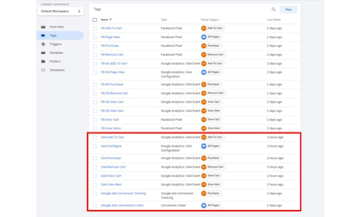The height and width of the screenshot is (217, 362).
Task: Click All Pages trigger icon for FB-Page View
Action: (203, 37)
